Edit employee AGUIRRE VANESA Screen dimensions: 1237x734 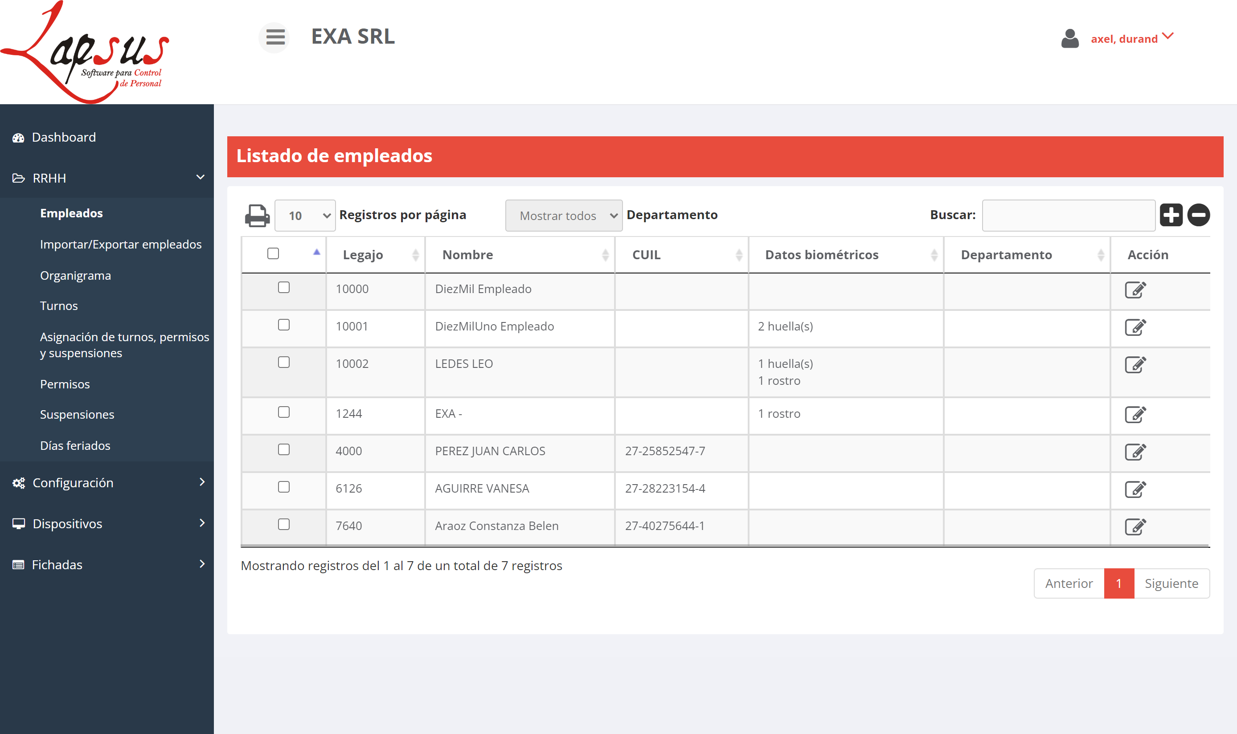pos(1135,489)
